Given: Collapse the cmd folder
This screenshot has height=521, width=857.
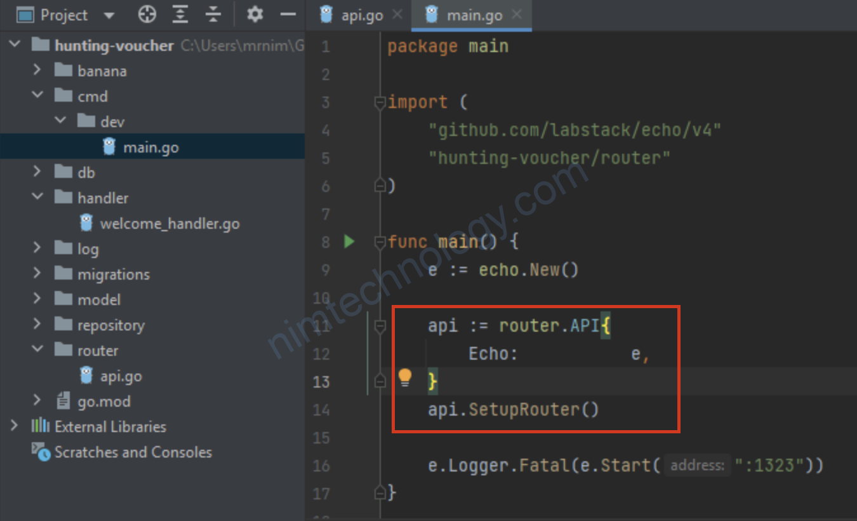Looking at the screenshot, I should (x=37, y=96).
